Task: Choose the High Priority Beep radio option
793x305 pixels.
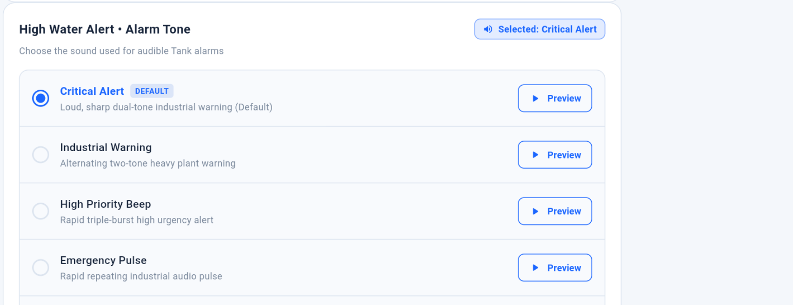Action: (40, 211)
